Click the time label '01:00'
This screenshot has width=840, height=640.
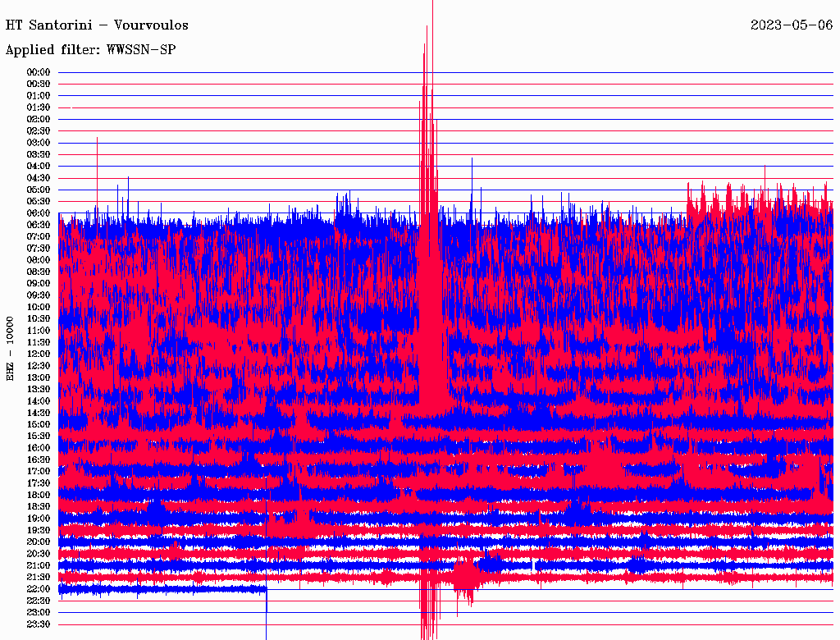click(39, 96)
